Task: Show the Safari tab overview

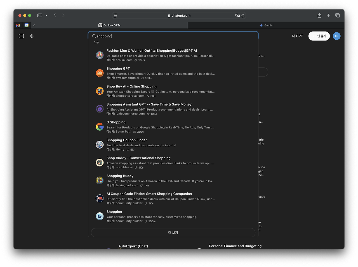Action: 338,15
